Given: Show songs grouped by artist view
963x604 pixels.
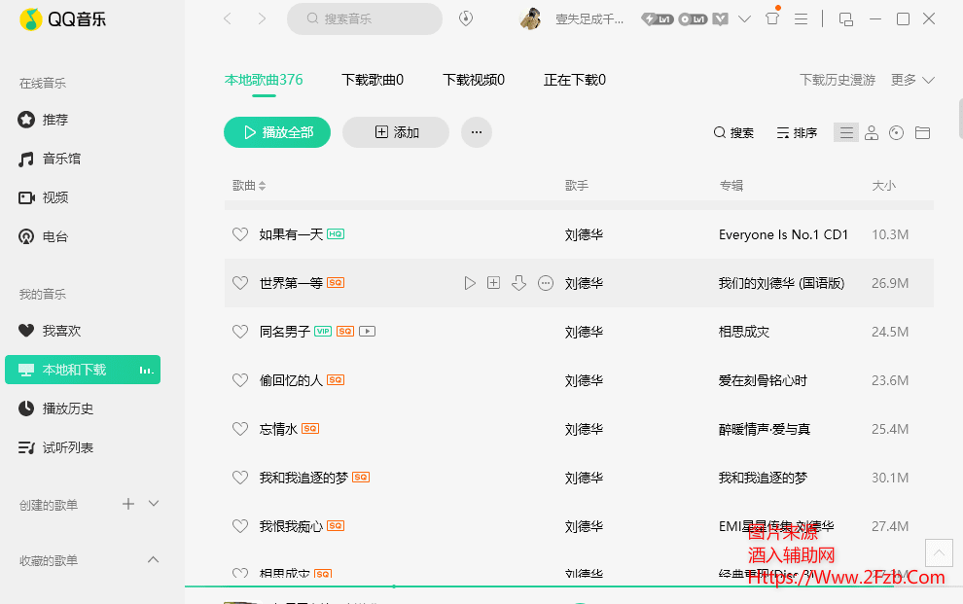Looking at the screenshot, I should click(x=872, y=133).
